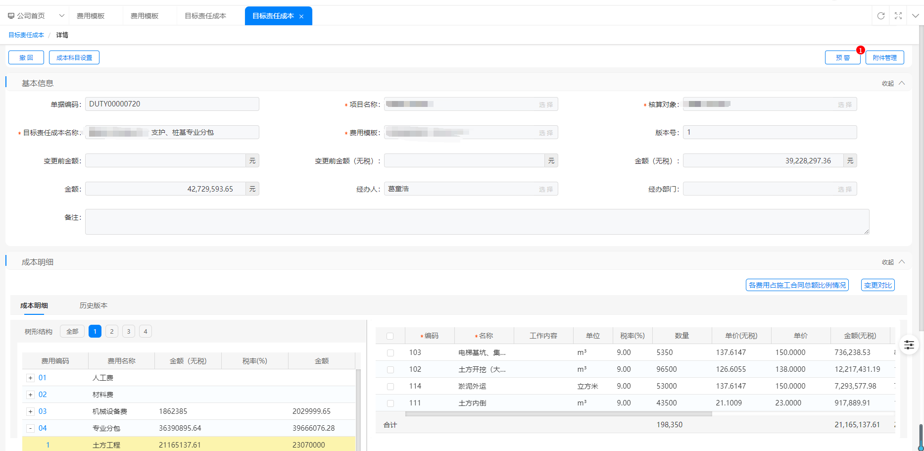Click 选择 in the 经办部门 field
This screenshot has height=451, width=924.
point(845,189)
